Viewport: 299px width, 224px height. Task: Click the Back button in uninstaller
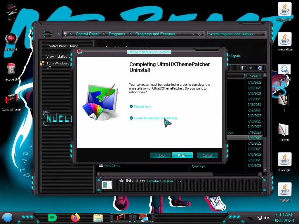tap(160, 155)
